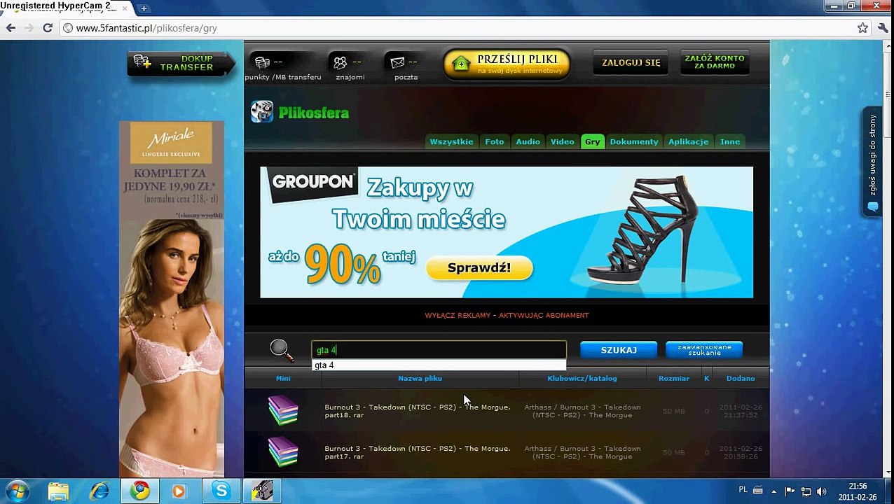Click the Miriale lingerie ad banner

172,299
